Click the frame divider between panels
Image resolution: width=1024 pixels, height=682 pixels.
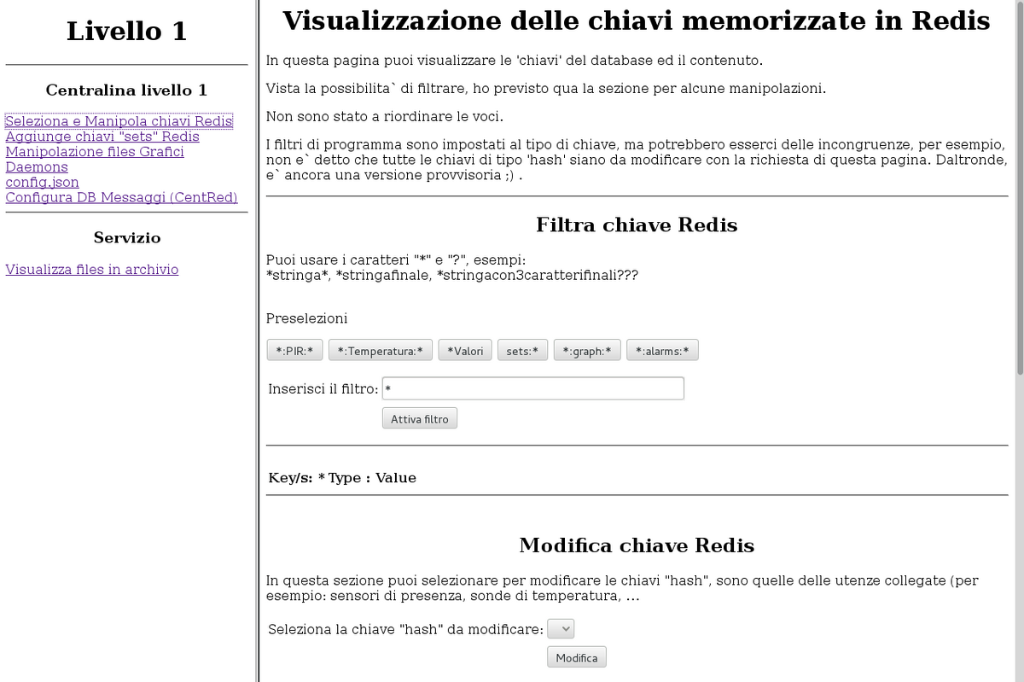coord(257,341)
